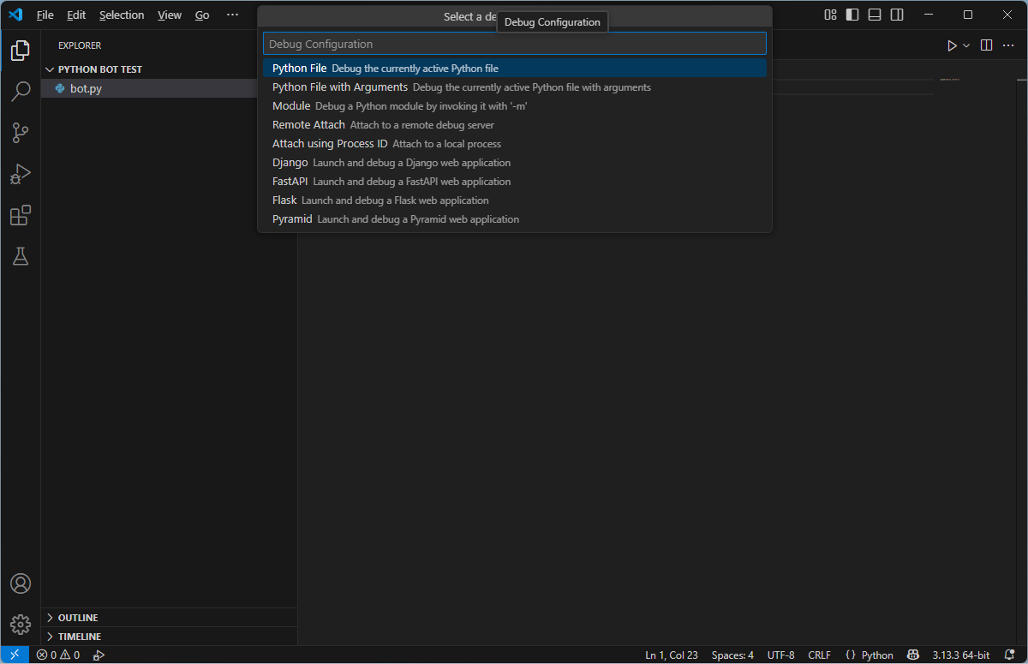Open the run button dropdown arrow
The height and width of the screenshot is (664, 1028).
coord(966,45)
